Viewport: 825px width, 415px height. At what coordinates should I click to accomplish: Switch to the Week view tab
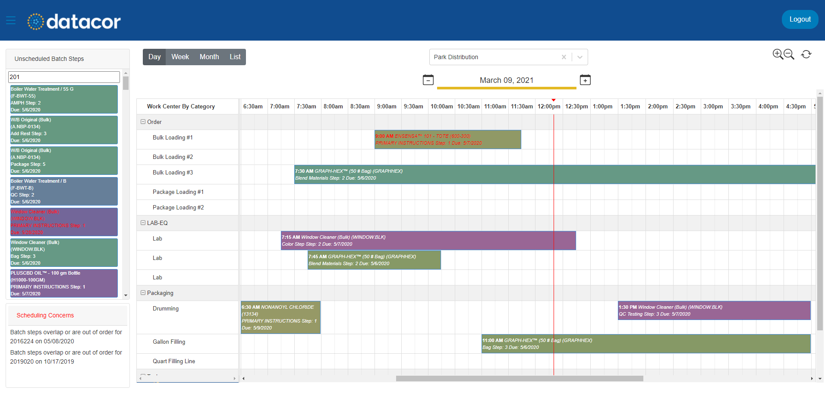(x=180, y=57)
